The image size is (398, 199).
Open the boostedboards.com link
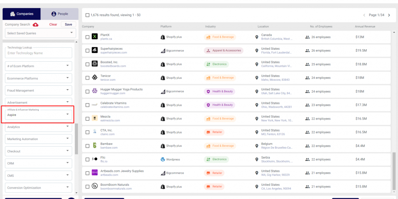[113, 66]
